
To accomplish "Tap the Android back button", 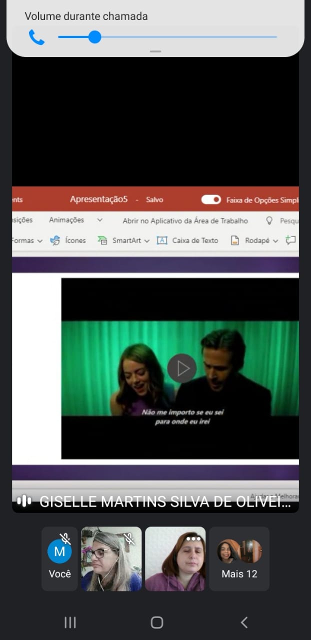I will (x=244, y=622).
